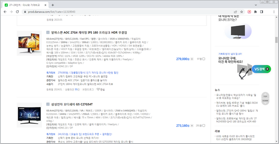Click the page vertical scrollbar thumb
Image resolution: width=279 pixels, height=144 pixels.
click(x=276, y=40)
